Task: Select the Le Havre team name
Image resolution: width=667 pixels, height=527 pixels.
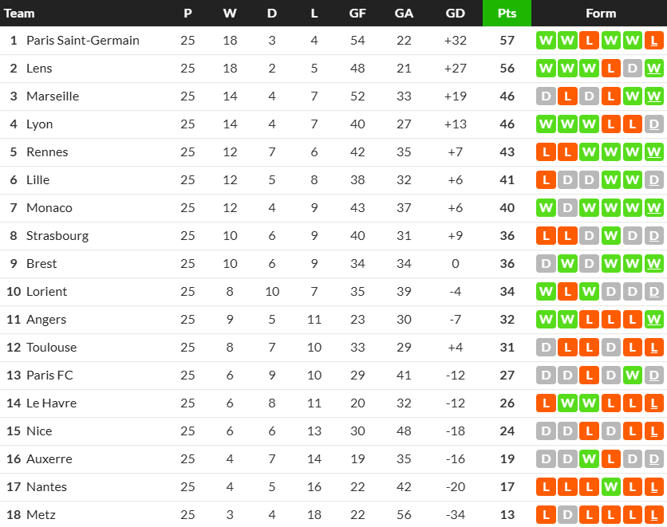Action: pyautogui.click(x=51, y=403)
